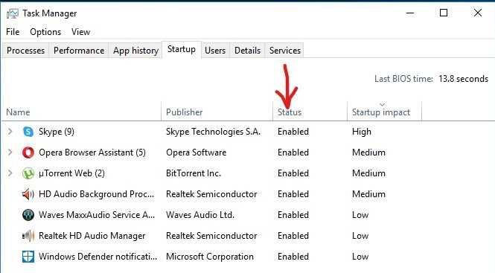Screen dimensions: 495x273
Task: Switch to the Performance tab
Action: pyautogui.click(x=79, y=51)
